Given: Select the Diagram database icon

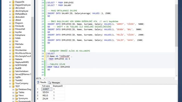Looking at the screenshot, I should click(x=13, y=23).
